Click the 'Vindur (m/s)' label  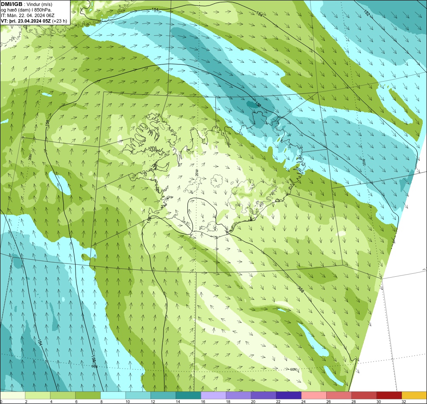(40, 4)
